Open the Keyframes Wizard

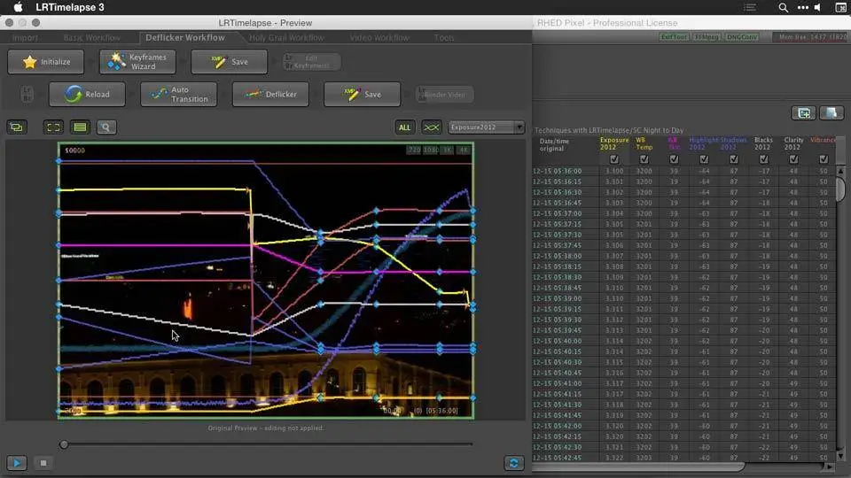click(x=138, y=62)
